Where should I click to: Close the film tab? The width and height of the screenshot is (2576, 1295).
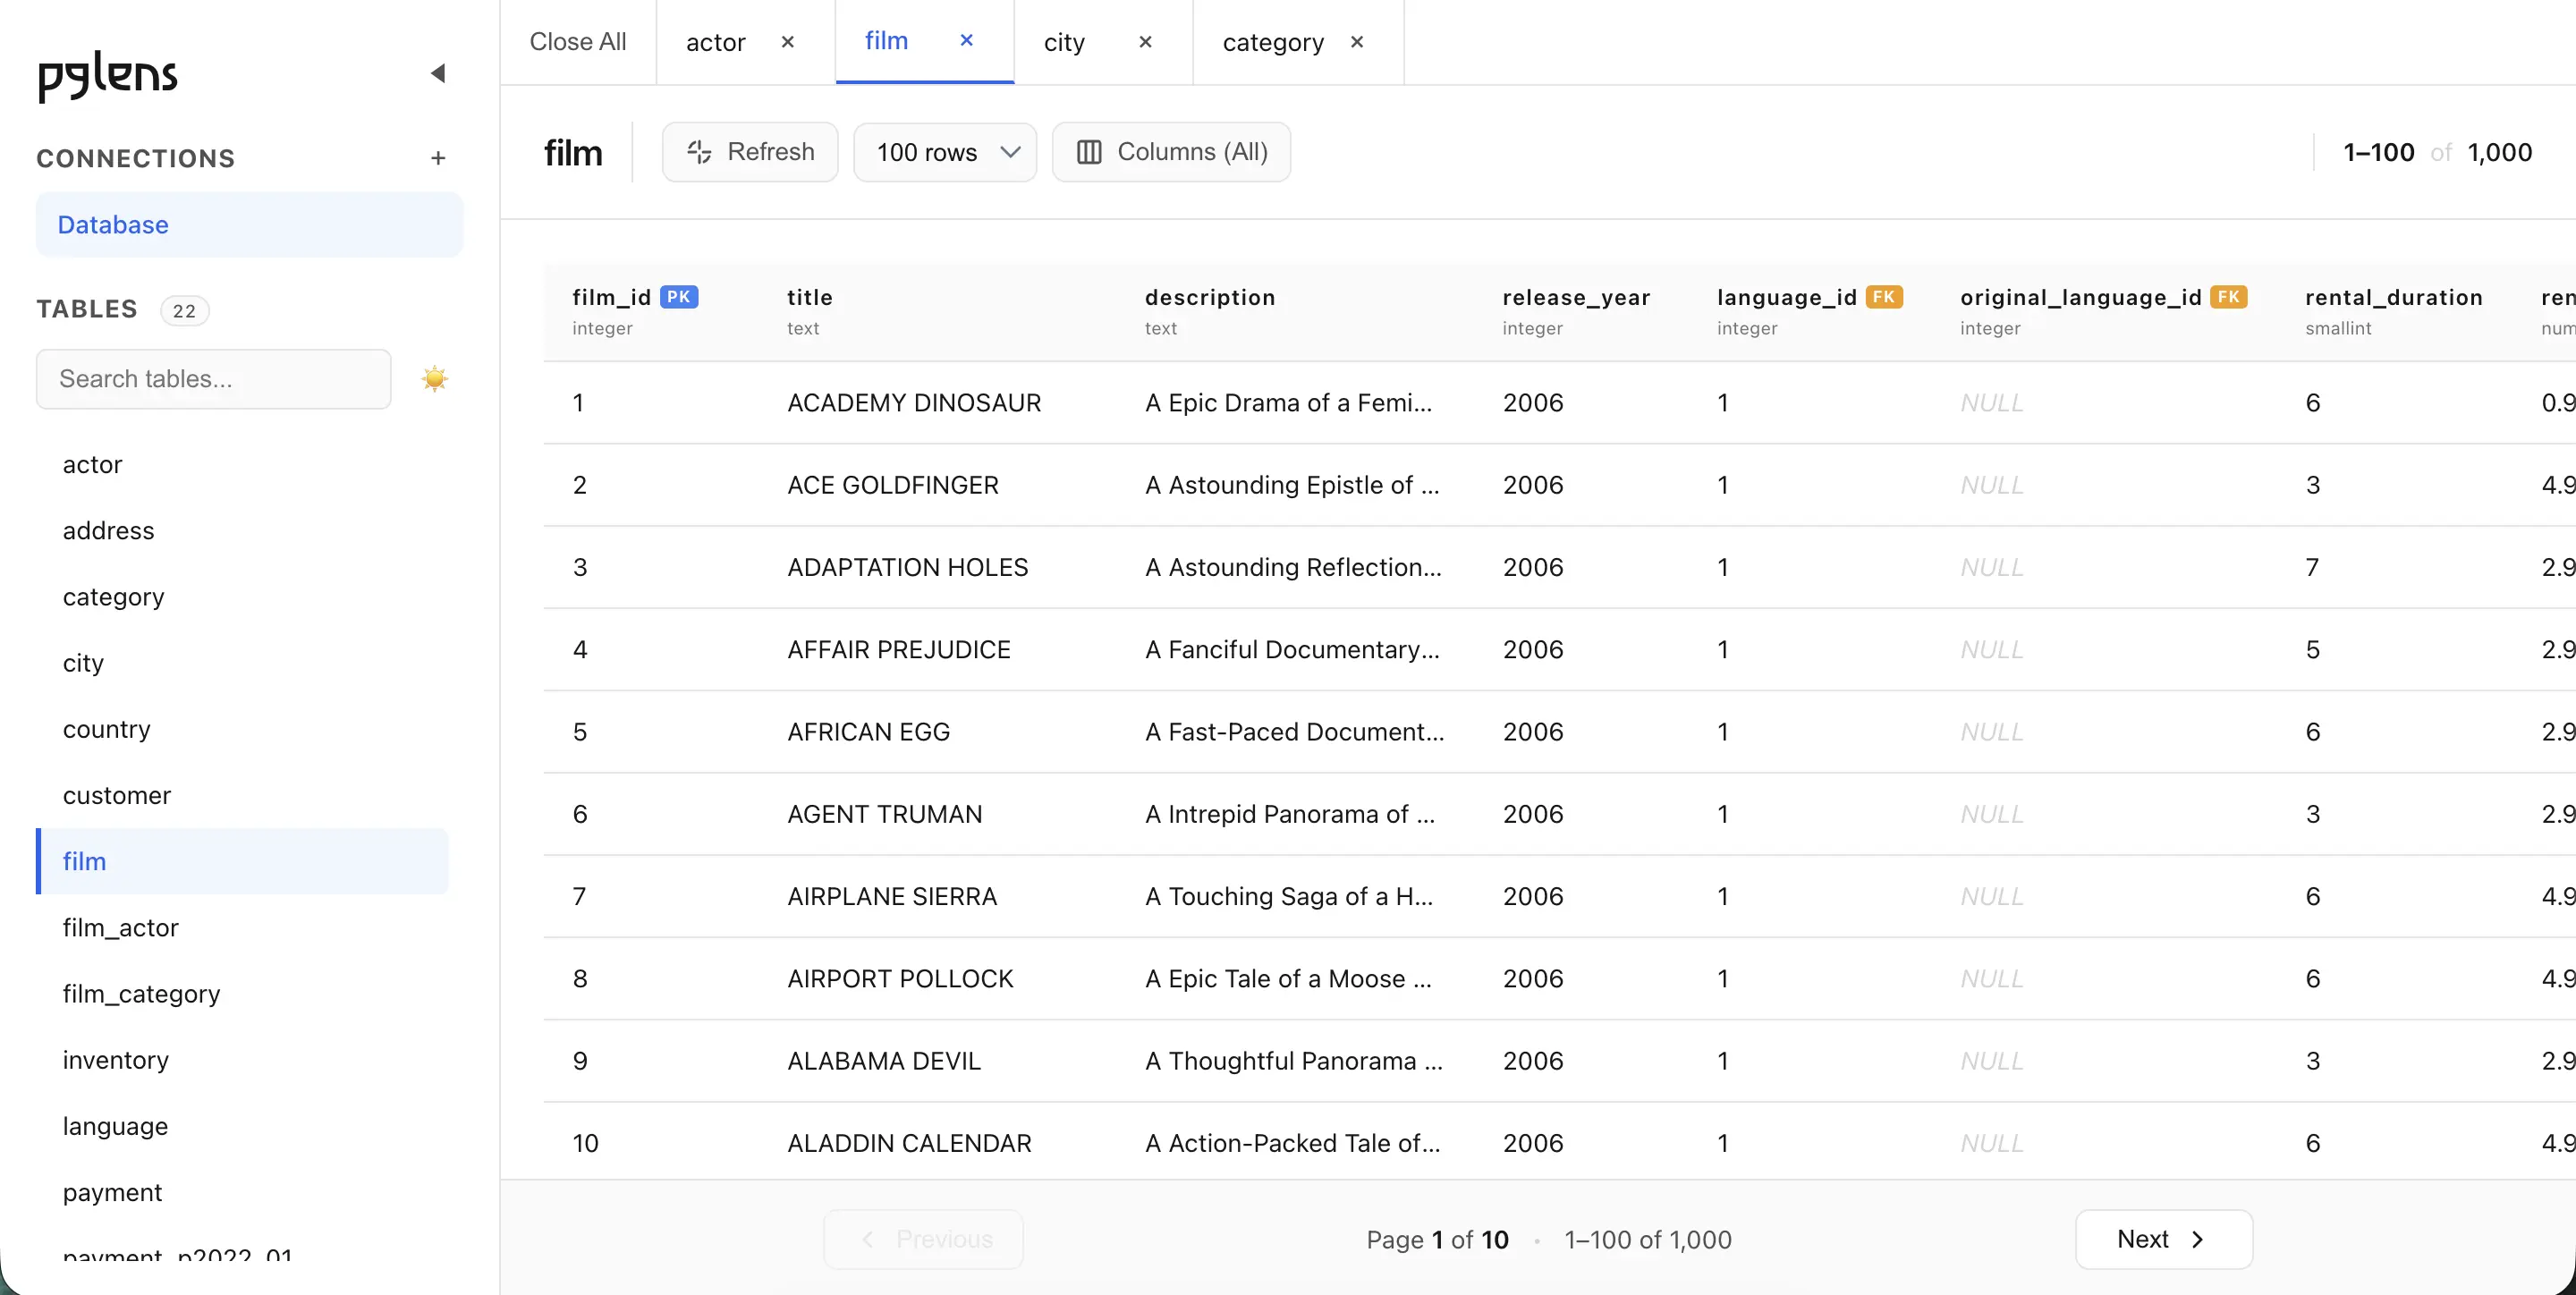[x=966, y=41]
